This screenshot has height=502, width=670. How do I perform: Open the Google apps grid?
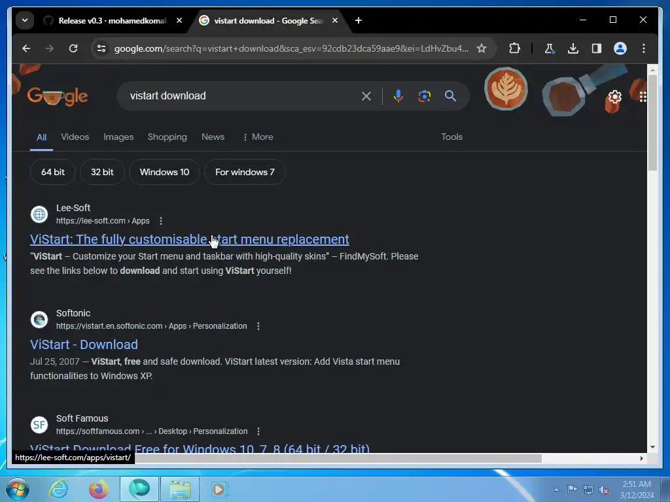pyautogui.click(x=643, y=97)
